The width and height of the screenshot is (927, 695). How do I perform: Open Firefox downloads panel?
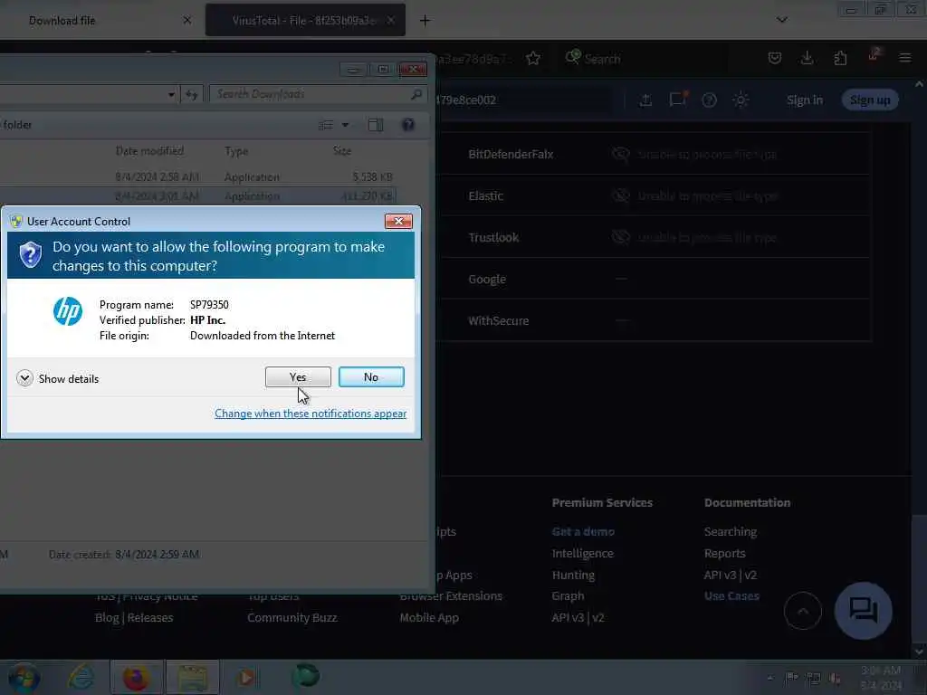pyautogui.click(x=807, y=58)
